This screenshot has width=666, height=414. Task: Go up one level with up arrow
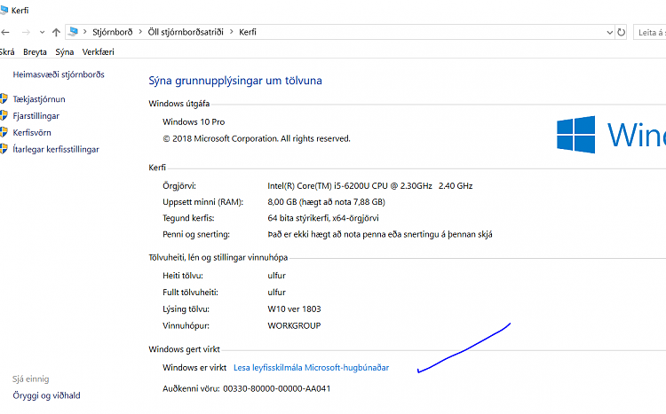pyautogui.click(x=56, y=32)
